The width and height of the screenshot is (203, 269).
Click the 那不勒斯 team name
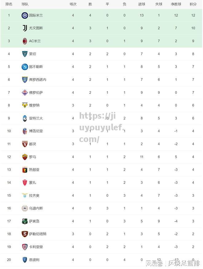36,67
